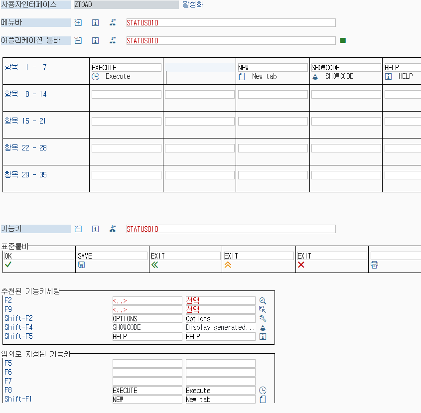Click the green checkmark under OK
Viewport: 421px width, 413px height.
point(8,265)
